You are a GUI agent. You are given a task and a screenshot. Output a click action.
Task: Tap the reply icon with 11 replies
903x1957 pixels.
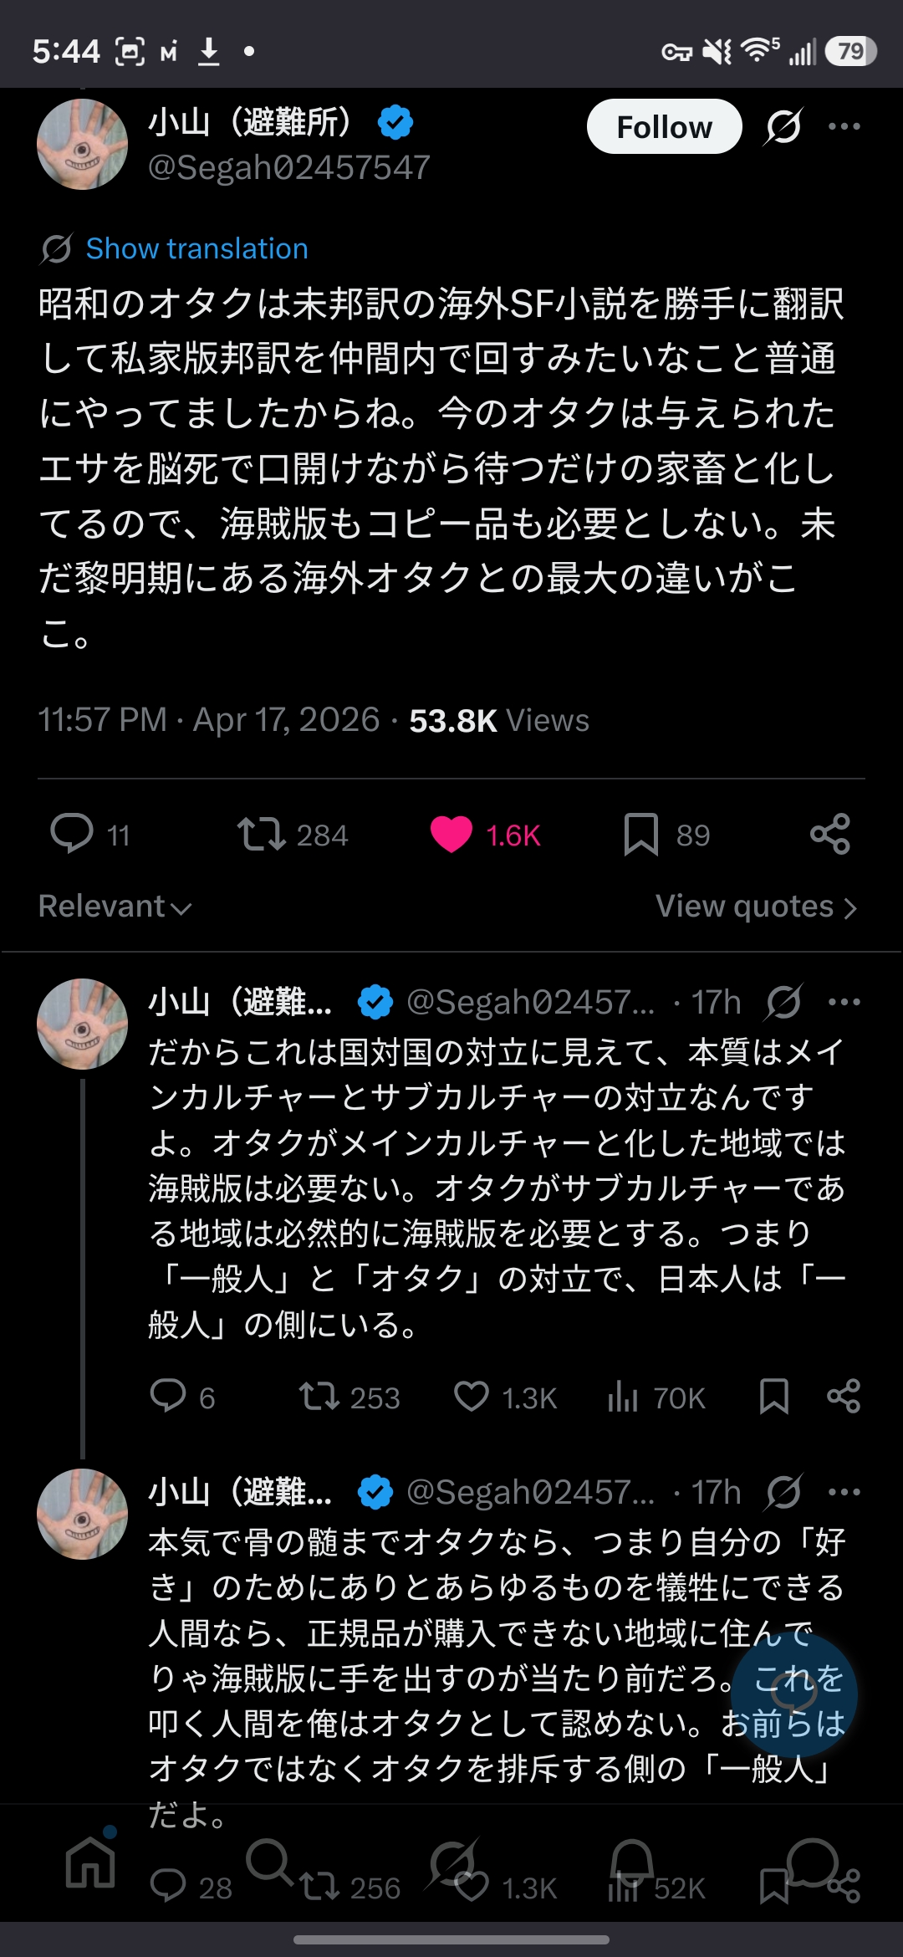tap(72, 834)
